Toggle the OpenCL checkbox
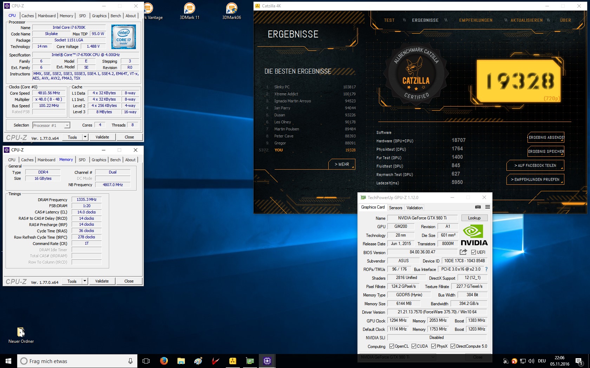Screen dimensions: 590x368 click(x=392, y=346)
